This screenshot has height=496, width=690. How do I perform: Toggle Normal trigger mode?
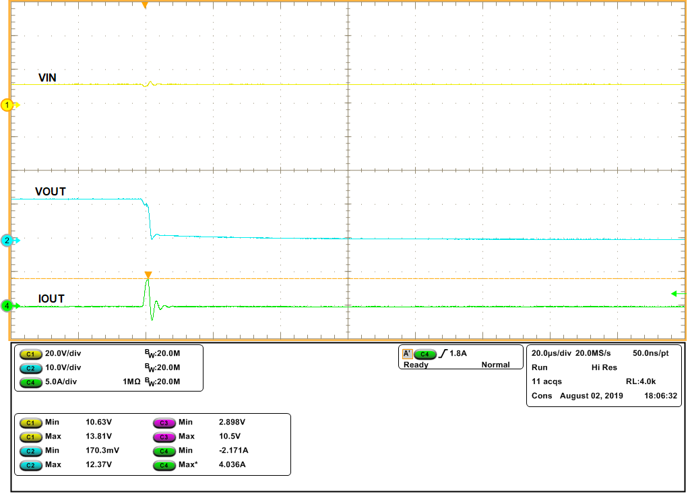(496, 365)
